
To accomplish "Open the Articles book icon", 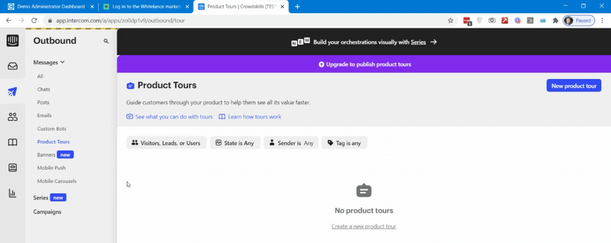I will tap(12, 142).
